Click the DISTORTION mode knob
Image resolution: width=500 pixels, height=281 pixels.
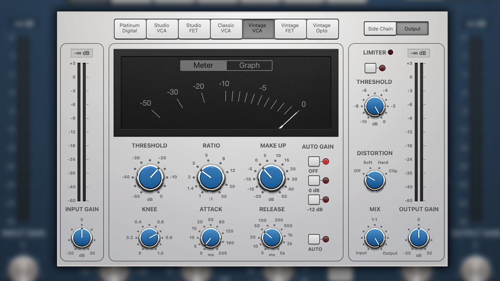coord(374,180)
